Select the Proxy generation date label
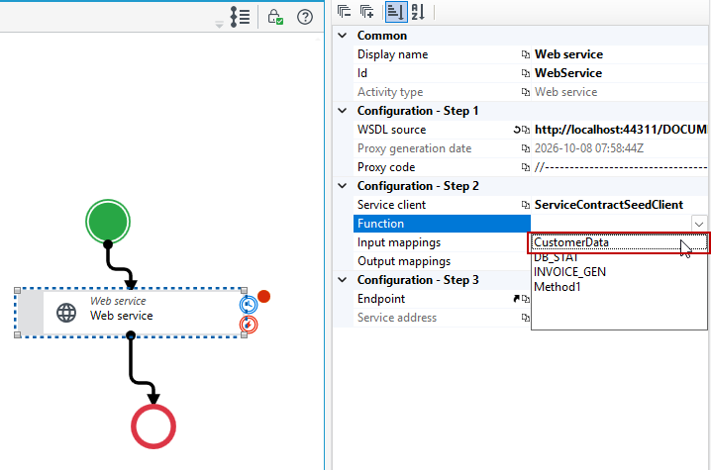The width and height of the screenshot is (711, 470). [415, 148]
